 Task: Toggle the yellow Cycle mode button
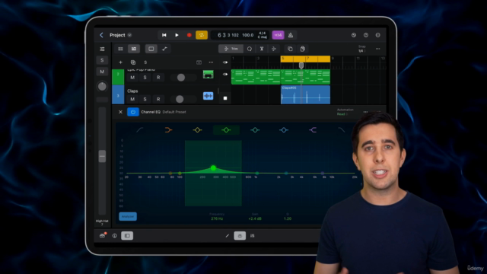pos(202,35)
